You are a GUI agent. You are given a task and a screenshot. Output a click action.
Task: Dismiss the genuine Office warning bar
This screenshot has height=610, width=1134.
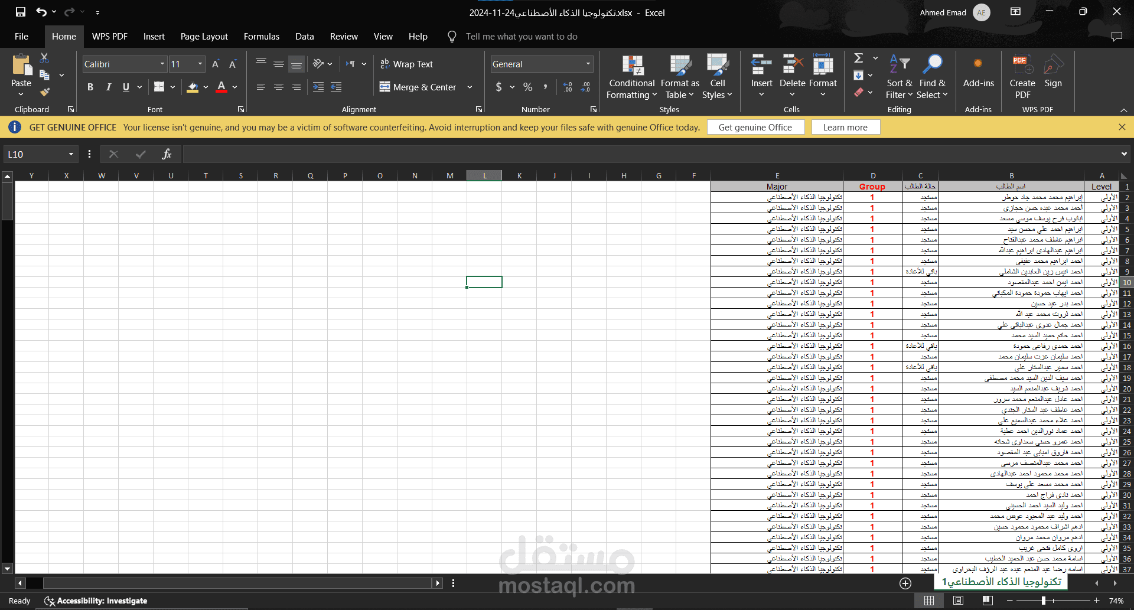[1122, 127]
